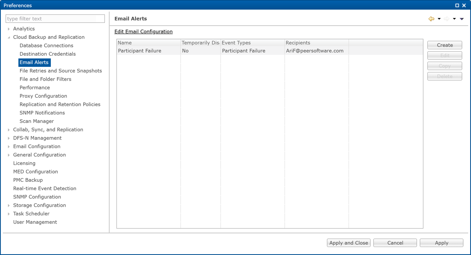Open the back history dropdown arrow
471x255 pixels.
pos(439,19)
